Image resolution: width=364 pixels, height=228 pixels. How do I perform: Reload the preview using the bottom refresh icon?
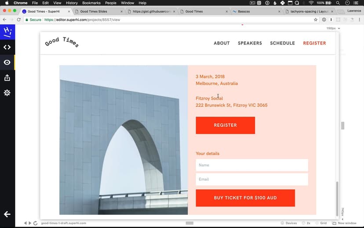point(36,223)
